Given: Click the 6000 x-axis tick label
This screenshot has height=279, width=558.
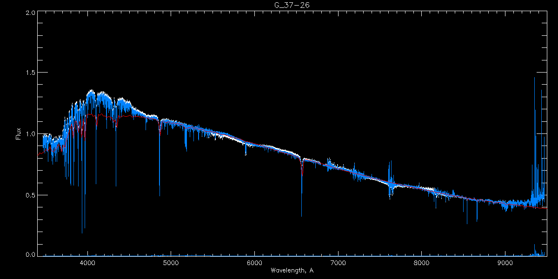Looking at the screenshot, I should click(x=254, y=263).
